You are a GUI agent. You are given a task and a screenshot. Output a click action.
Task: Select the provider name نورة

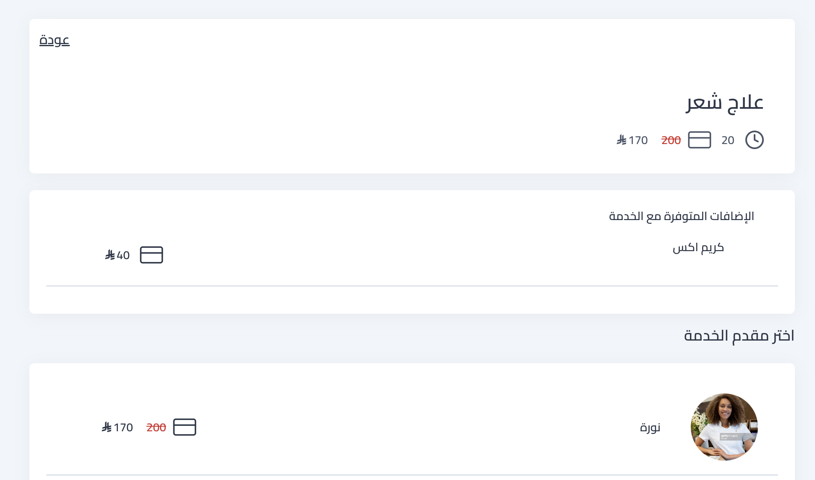pos(650,428)
